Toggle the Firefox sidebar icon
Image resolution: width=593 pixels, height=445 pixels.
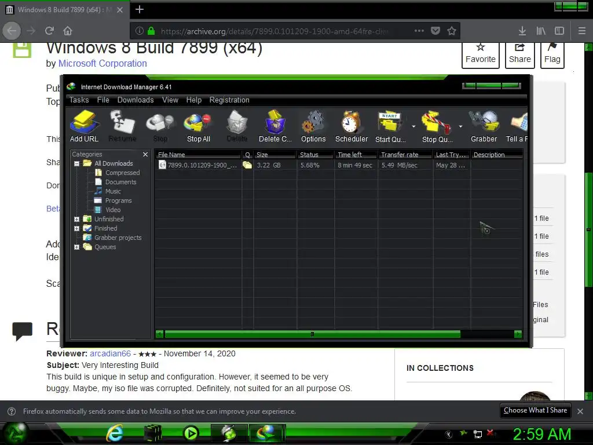pyautogui.click(x=559, y=31)
